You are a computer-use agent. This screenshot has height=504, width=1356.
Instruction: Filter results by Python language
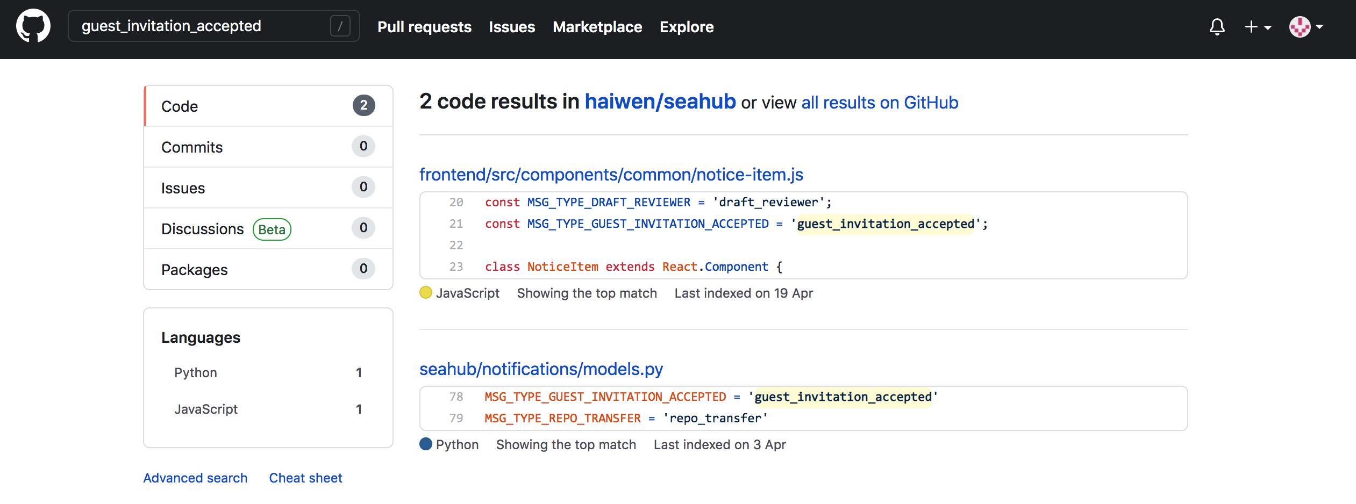(268, 372)
